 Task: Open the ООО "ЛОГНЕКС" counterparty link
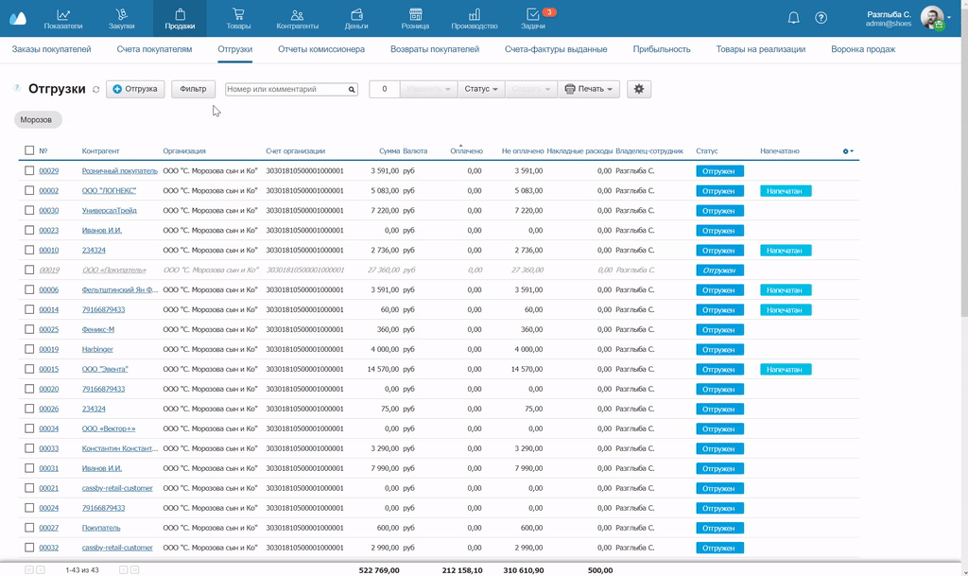coord(109,191)
